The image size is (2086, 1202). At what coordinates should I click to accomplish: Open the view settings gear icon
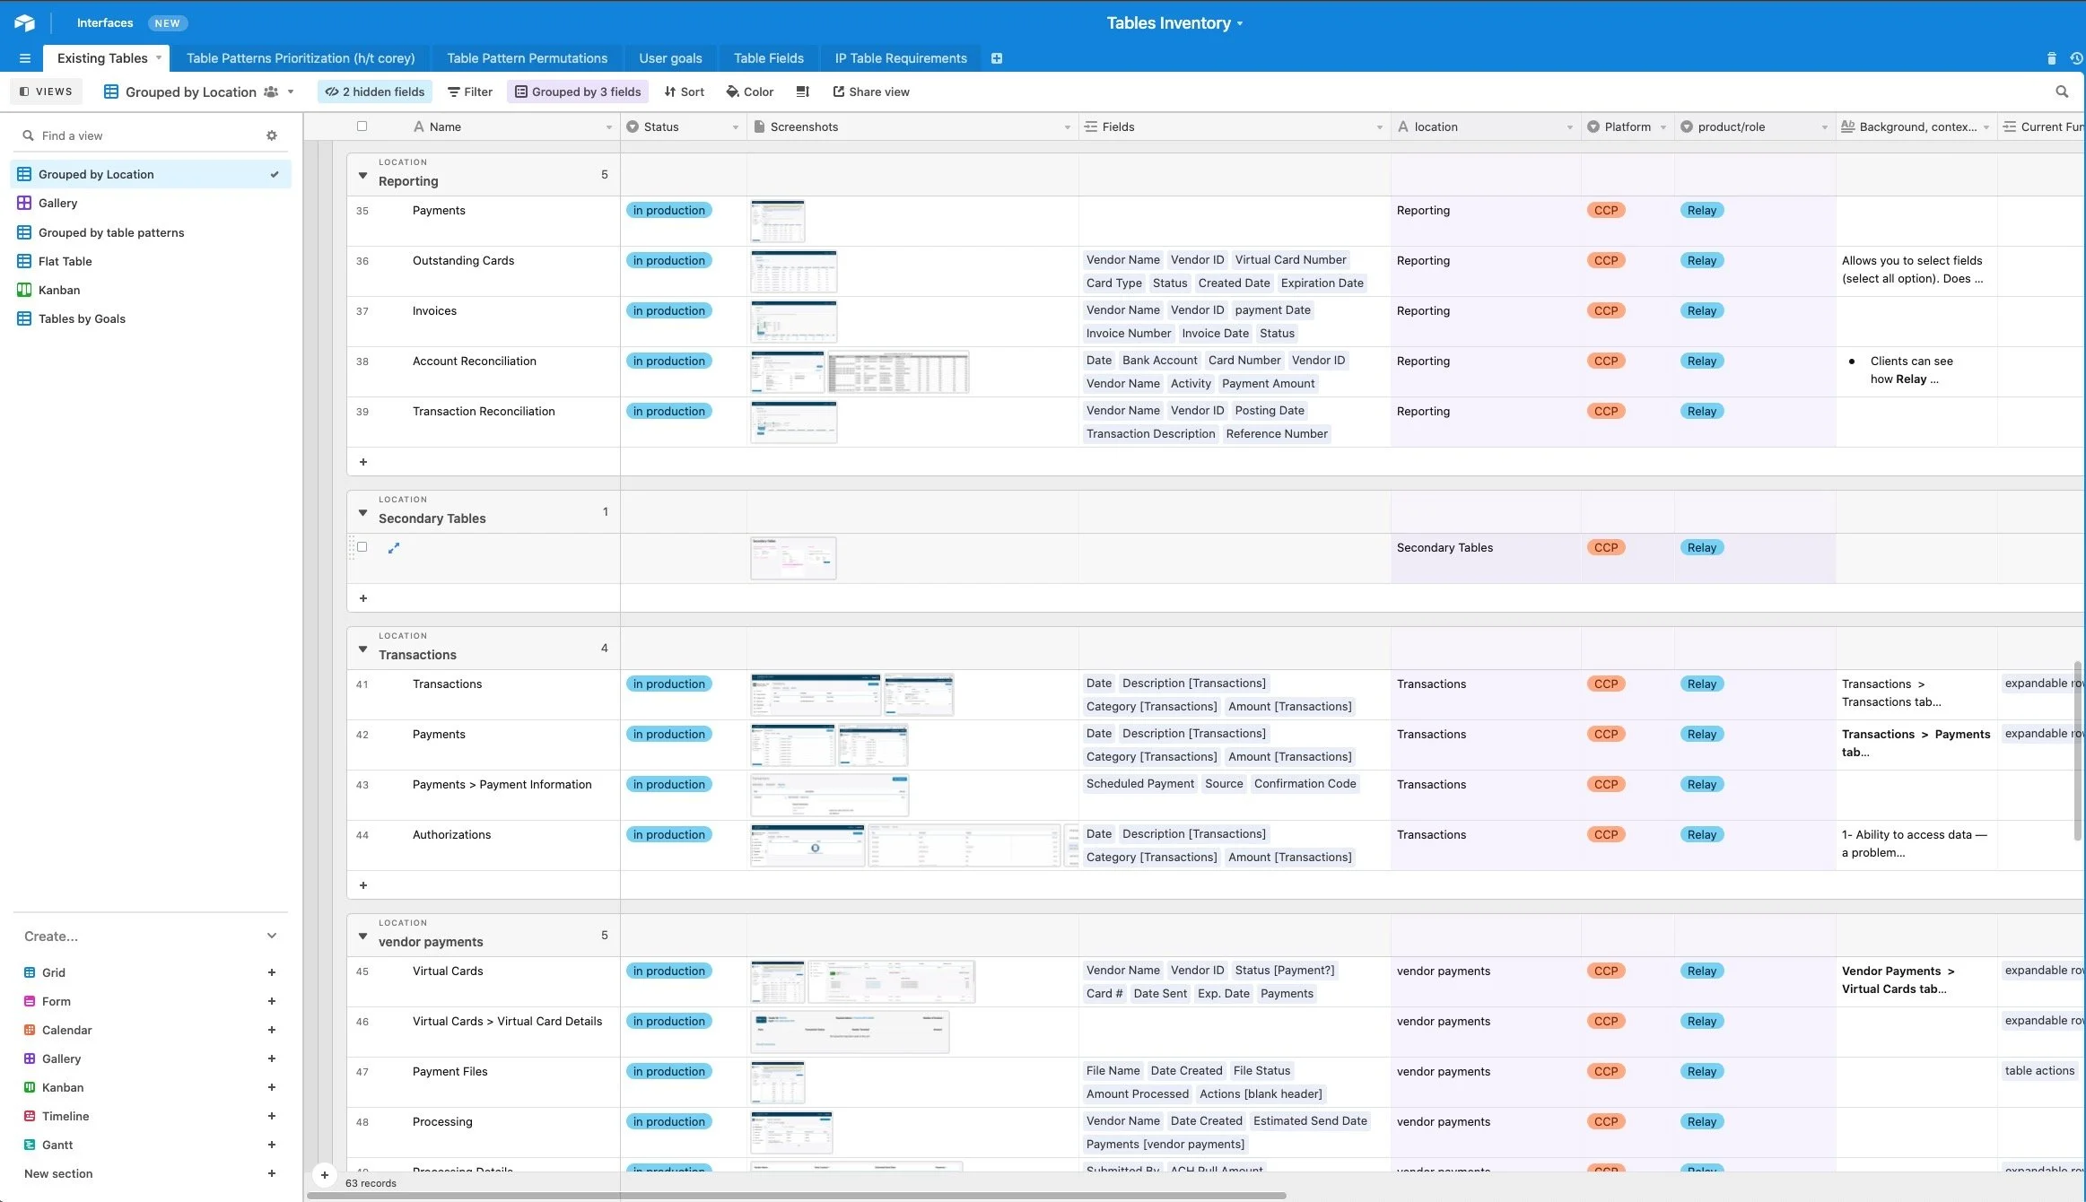pyautogui.click(x=272, y=135)
